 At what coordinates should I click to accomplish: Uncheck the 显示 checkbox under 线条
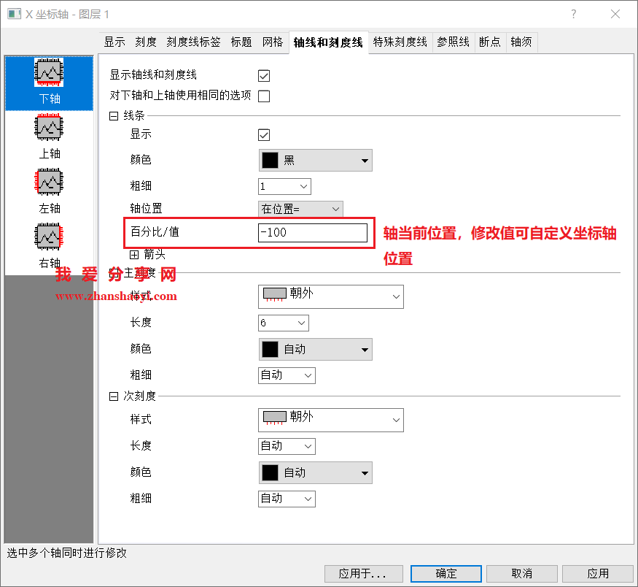[263, 134]
